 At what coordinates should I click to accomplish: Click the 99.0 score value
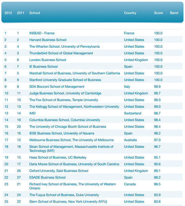tap(157, 107)
